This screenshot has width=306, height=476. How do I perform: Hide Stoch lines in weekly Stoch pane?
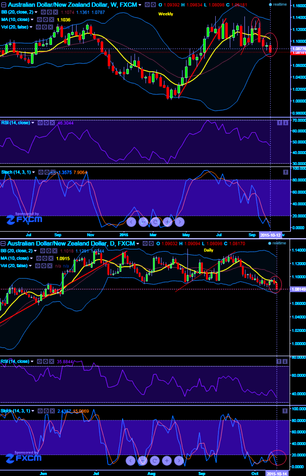pos(41,172)
